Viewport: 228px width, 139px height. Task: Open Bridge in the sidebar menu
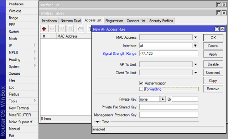pos(22,18)
